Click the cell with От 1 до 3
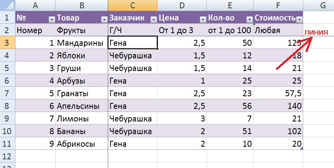The width and height of the screenshot is (334, 168). 182,30
